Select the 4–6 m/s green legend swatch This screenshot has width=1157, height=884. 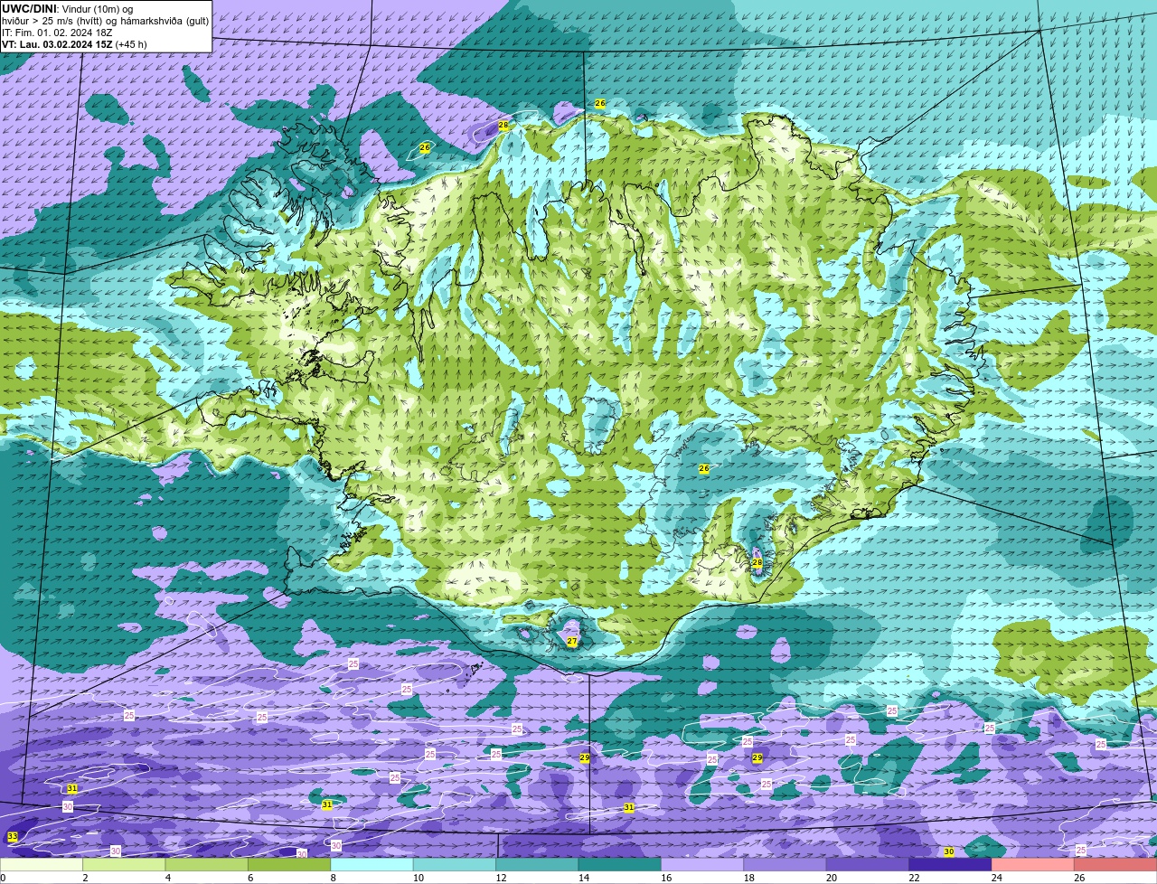click(207, 865)
